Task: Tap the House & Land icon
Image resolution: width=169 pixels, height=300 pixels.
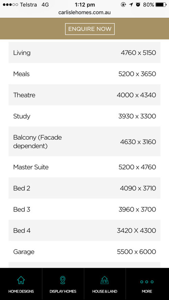Action: point(104,280)
